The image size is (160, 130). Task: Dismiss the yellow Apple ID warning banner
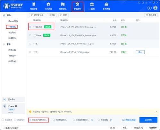156,111
